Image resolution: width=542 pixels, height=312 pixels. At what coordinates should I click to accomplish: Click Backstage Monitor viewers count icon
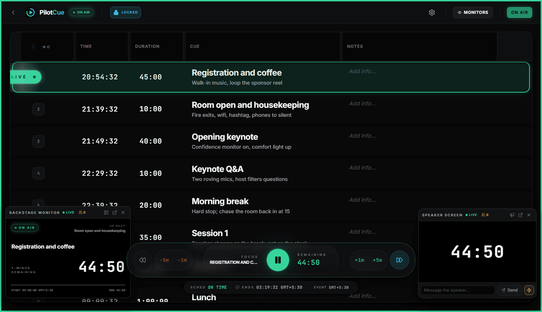point(82,213)
